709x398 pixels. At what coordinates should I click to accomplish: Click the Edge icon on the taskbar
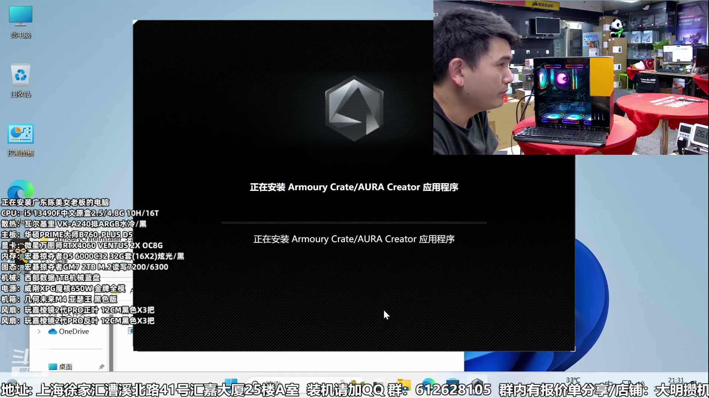click(428, 383)
